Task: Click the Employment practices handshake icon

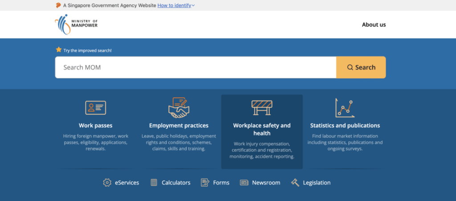Action: point(179,108)
